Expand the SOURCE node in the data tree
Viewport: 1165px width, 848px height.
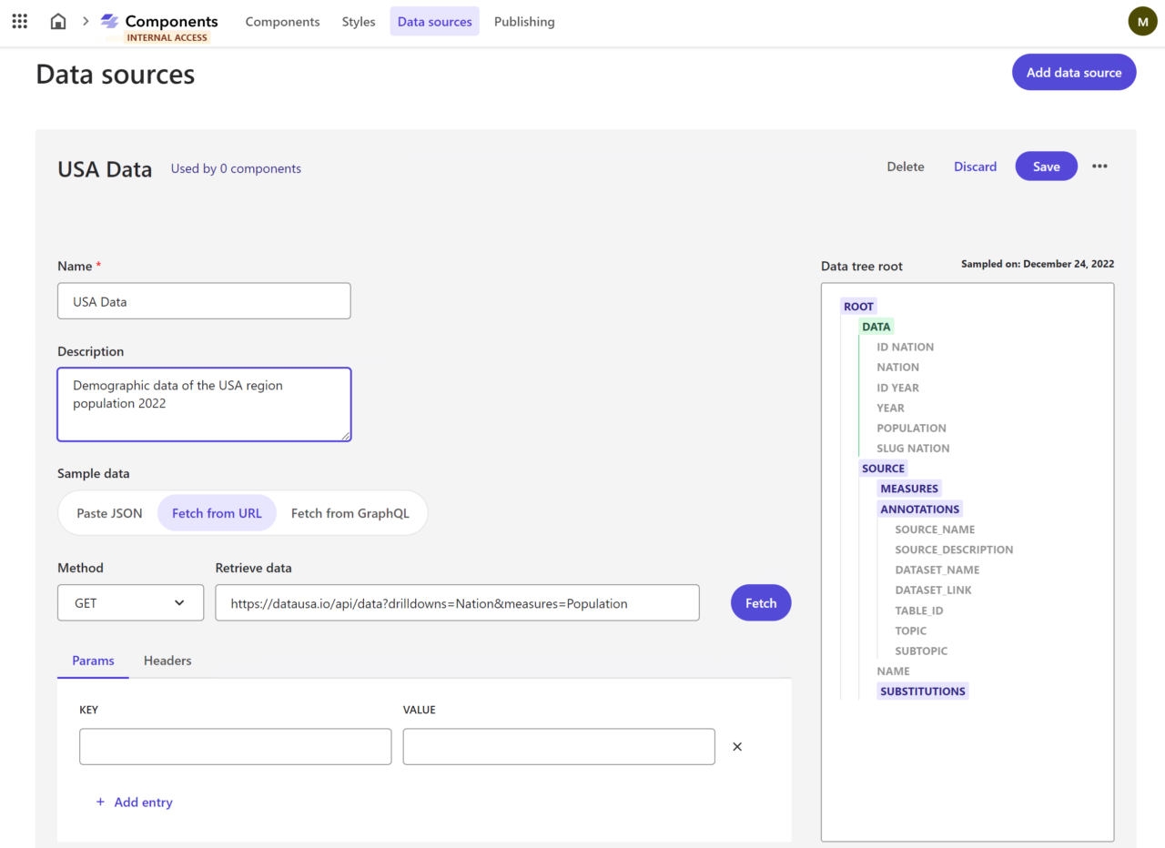click(x=883, y=468)
